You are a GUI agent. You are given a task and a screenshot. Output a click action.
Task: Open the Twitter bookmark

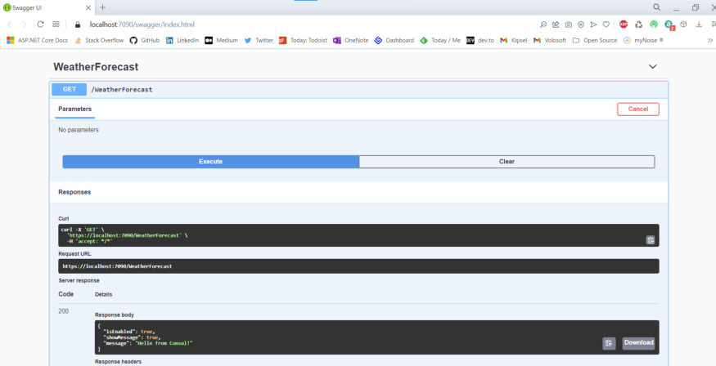259,41
